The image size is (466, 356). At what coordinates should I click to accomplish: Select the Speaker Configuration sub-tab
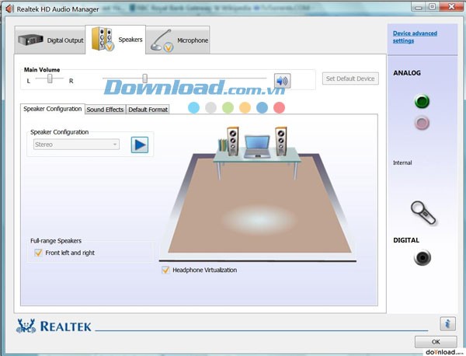53,109
